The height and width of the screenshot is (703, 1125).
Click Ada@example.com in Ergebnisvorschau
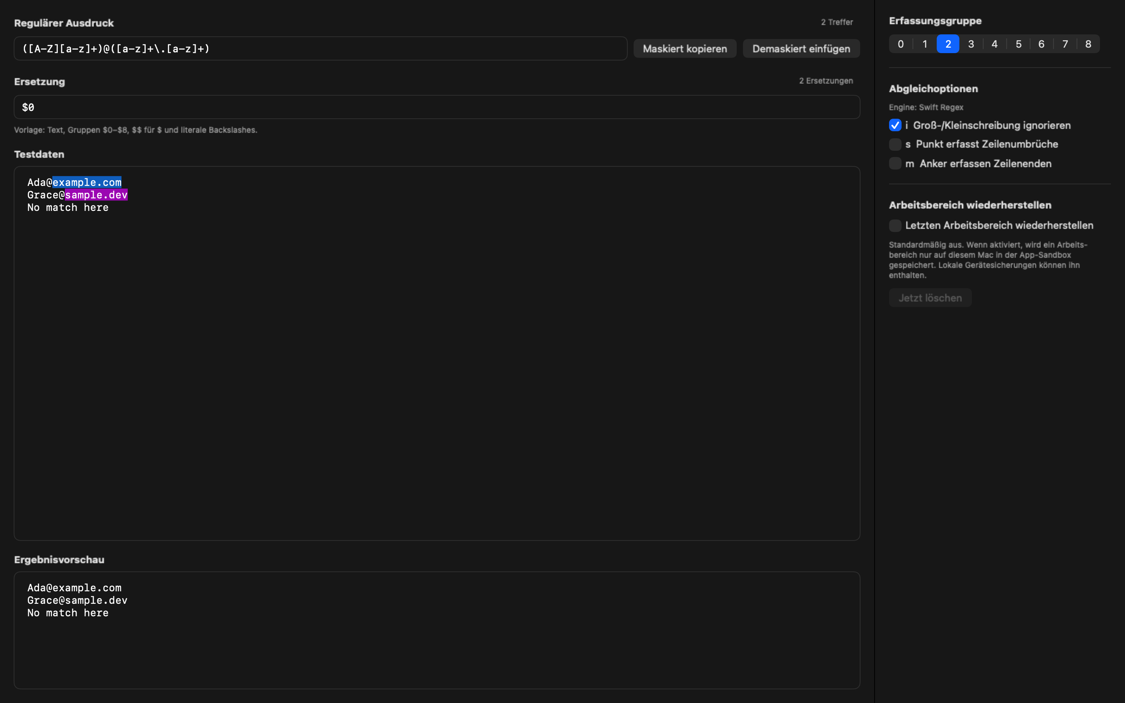coord(74,588)
